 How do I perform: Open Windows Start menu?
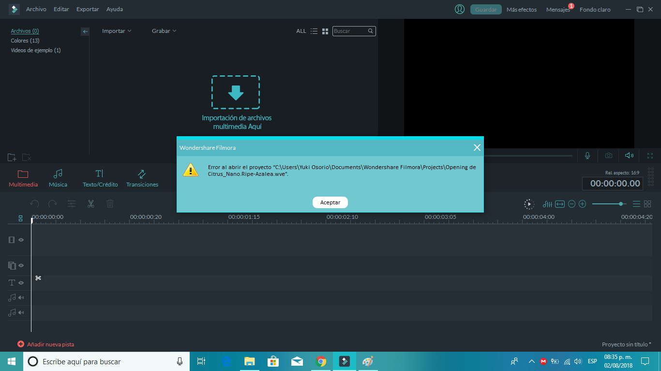(12, 361)
